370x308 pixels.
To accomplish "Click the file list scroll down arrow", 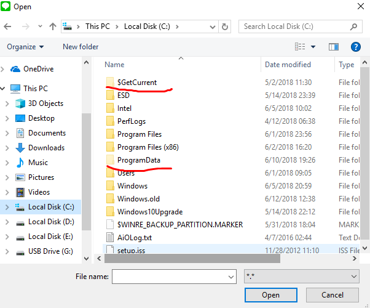I will [364, 248].
